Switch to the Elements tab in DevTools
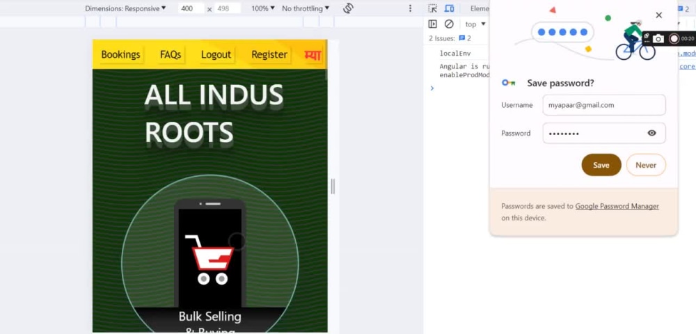The height and width of the screenshot is (334, 696). [479, 8]
